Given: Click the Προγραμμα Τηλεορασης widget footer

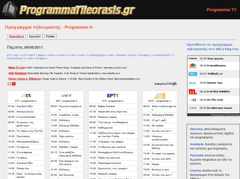Looking at the screenshot, I should point(225,115).
